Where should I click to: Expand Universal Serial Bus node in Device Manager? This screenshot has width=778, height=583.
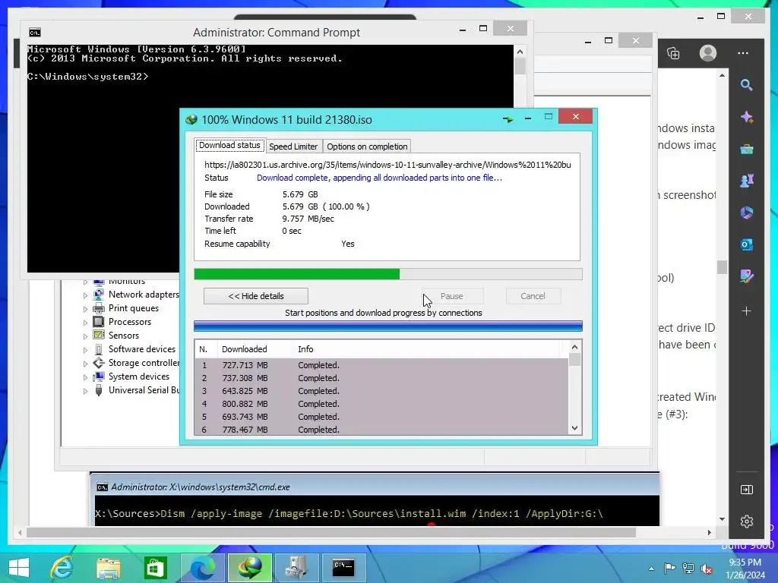click(x=85, y=391)
